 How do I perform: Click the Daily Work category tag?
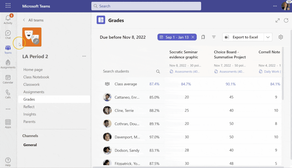(x=270, y=72)
